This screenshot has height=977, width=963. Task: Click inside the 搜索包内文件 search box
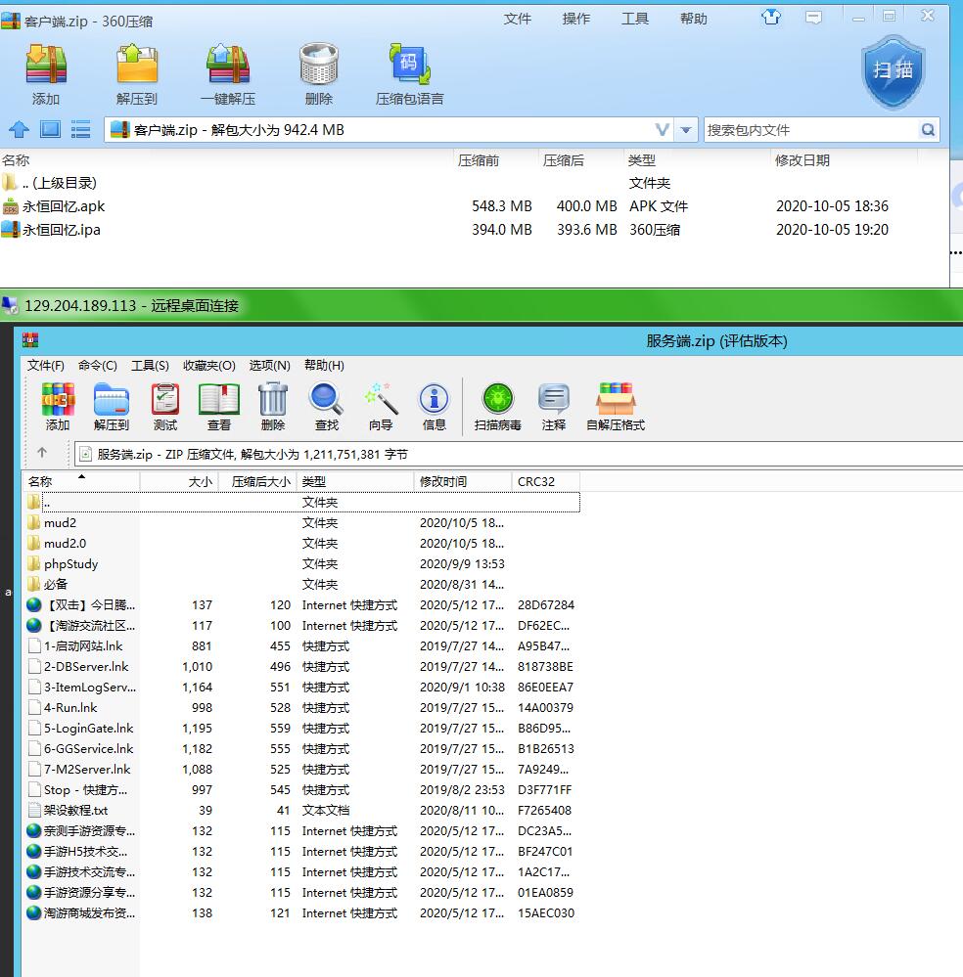[812, 129]
